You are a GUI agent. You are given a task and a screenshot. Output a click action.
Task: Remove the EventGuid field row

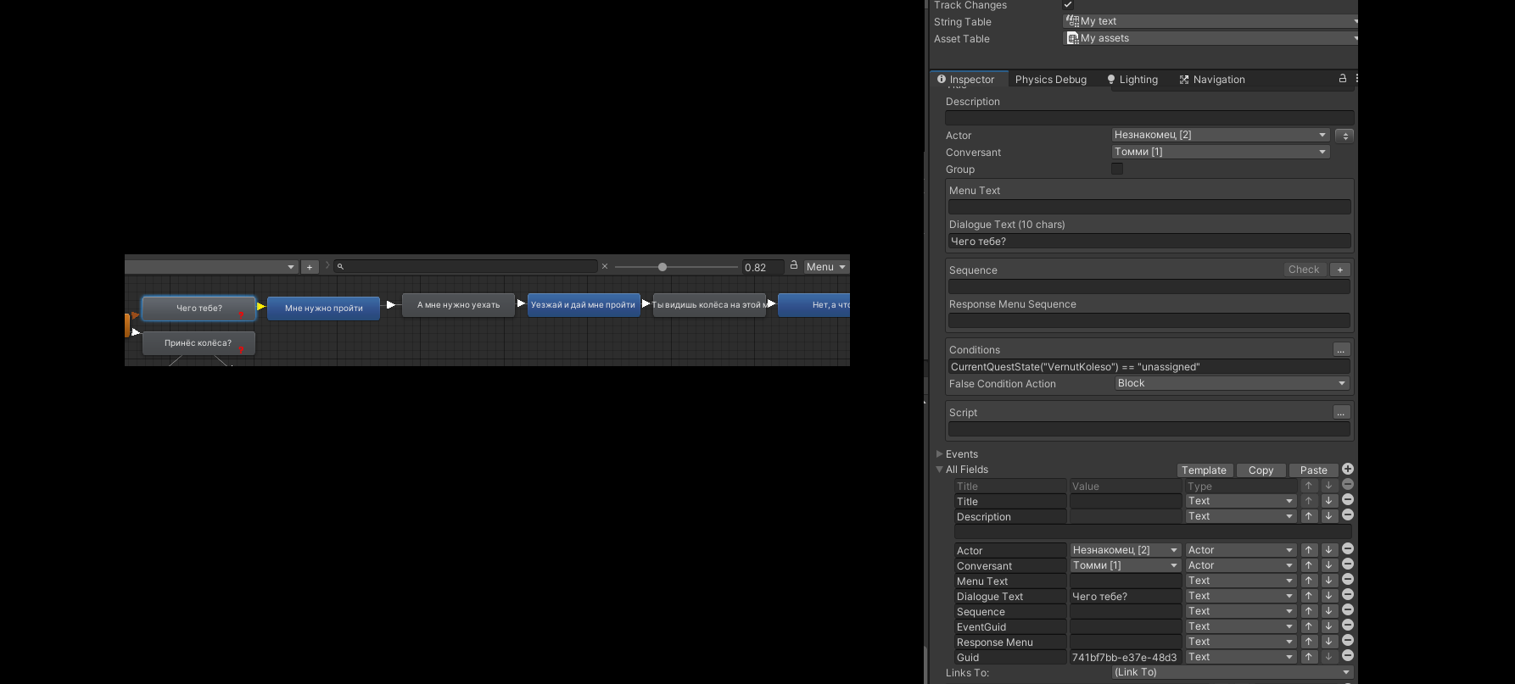click(x=1348, y=626)
